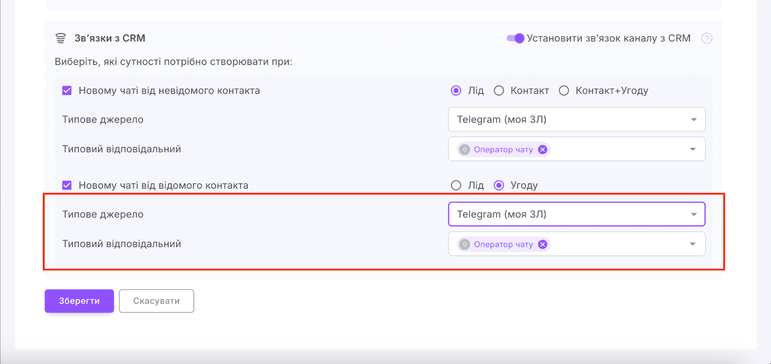This screenshot has height=364, width=771.
Task: Open Типове джерело dropdown for unknown contact
Action: (576, 119)
